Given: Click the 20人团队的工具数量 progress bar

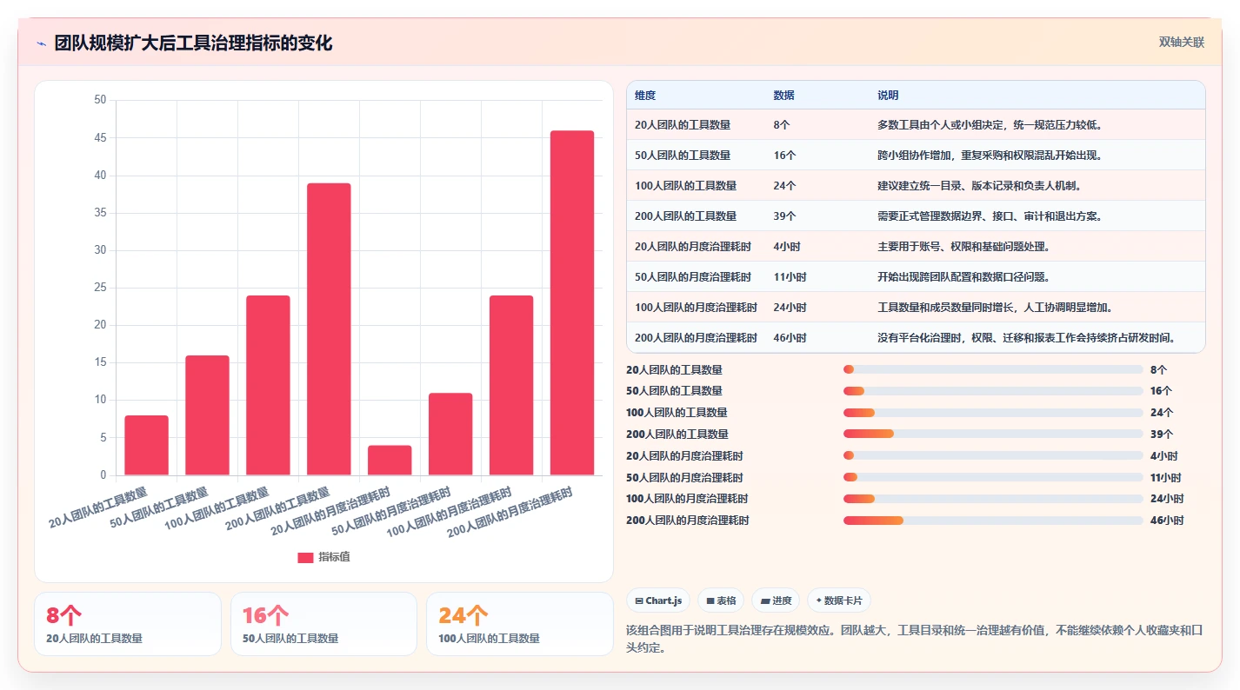Looking at the screenshot, I should pos(993,369).
